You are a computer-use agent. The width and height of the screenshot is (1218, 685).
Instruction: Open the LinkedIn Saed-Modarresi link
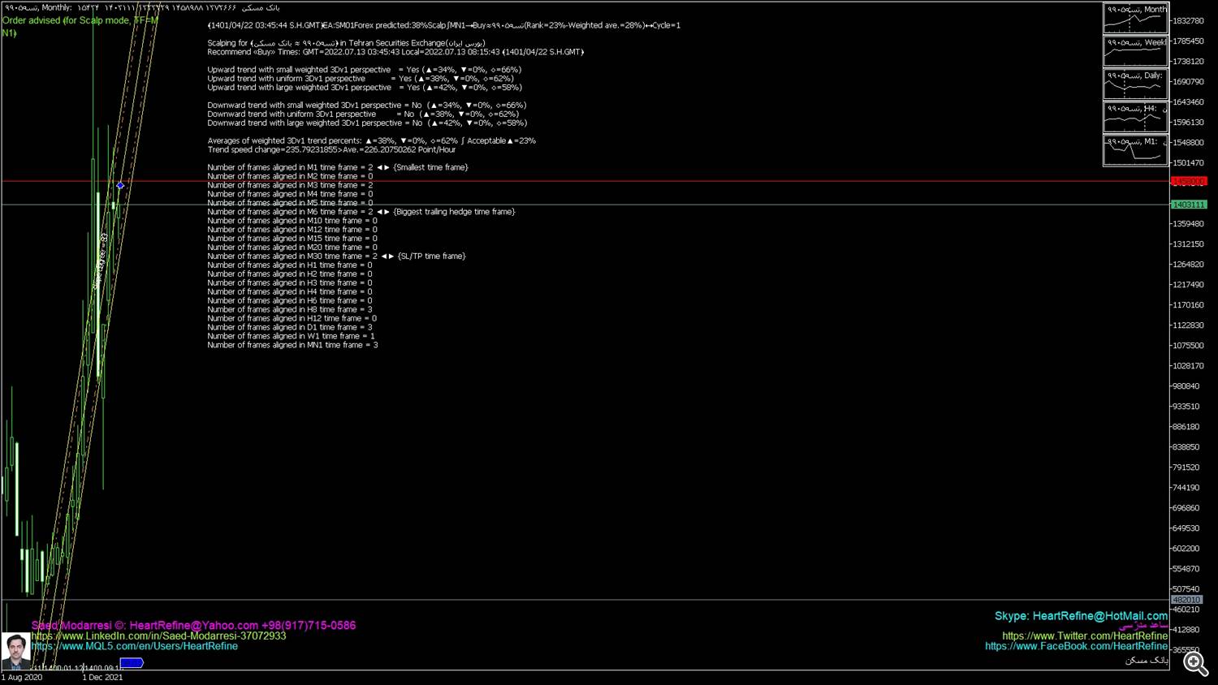[x=159, y=636]
